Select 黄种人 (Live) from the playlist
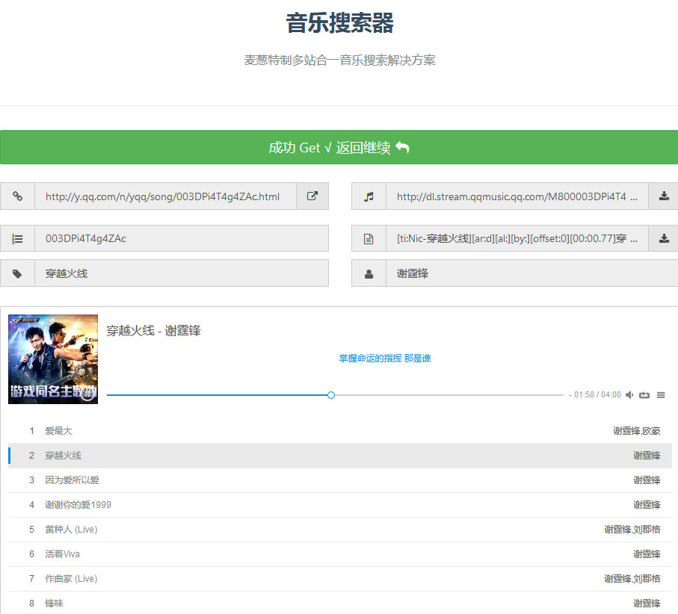Viewport: 678px width, 614px height. (x=67, y=529)
